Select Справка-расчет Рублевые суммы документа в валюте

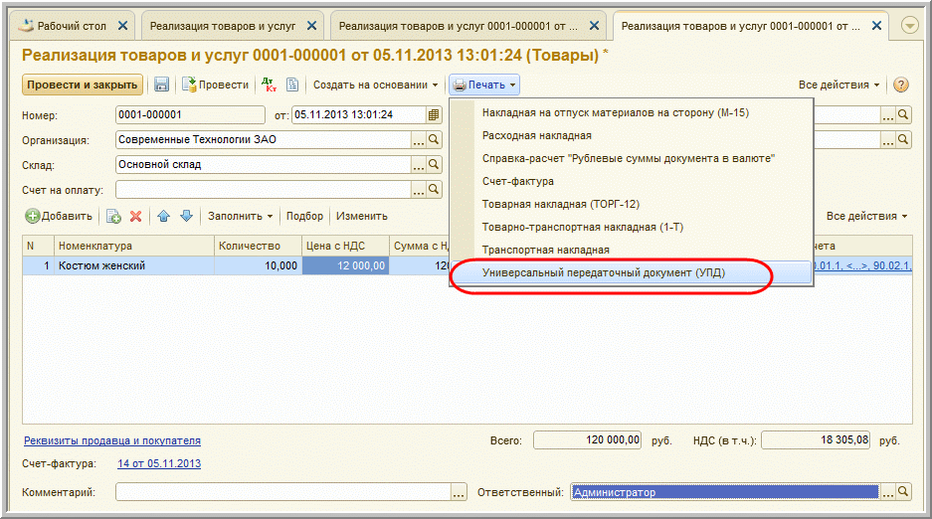pos(631,158)
